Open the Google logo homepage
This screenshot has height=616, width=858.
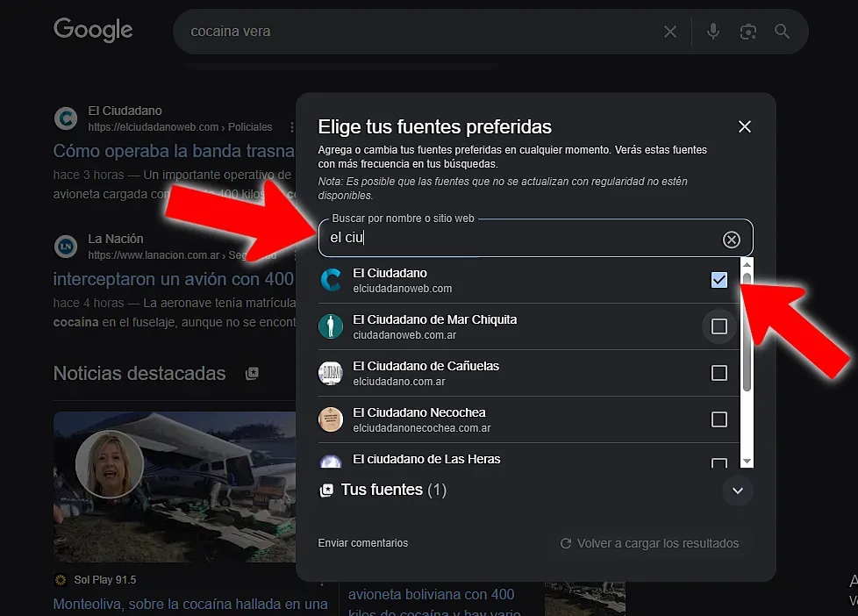(93, 30)
